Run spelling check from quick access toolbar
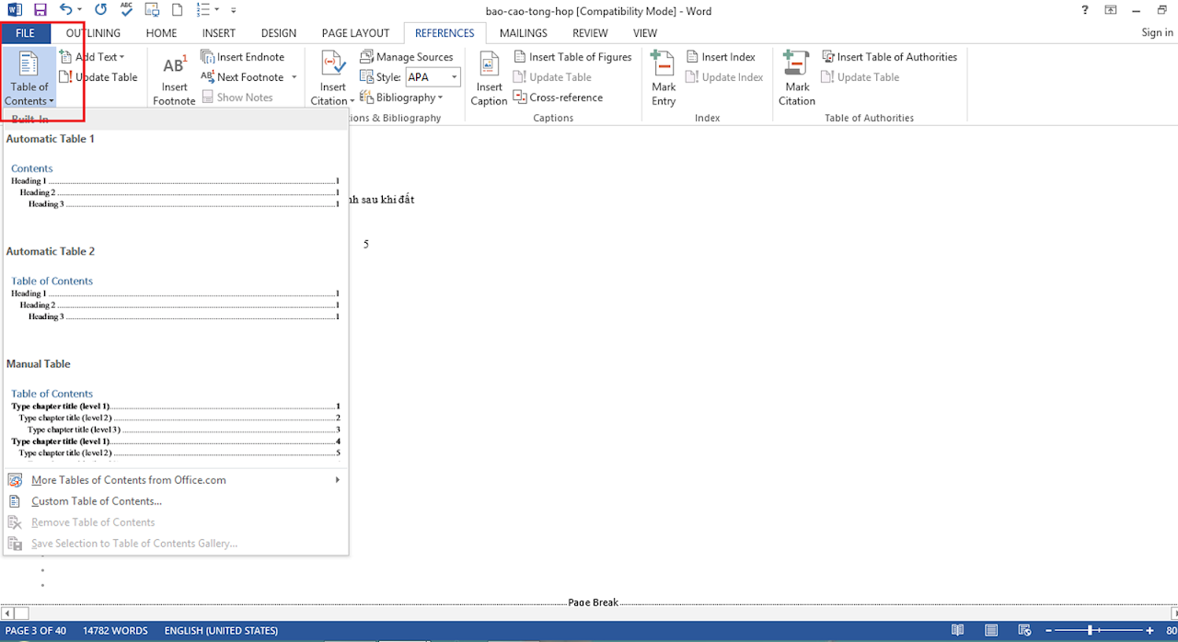 [x=126, y=10]
